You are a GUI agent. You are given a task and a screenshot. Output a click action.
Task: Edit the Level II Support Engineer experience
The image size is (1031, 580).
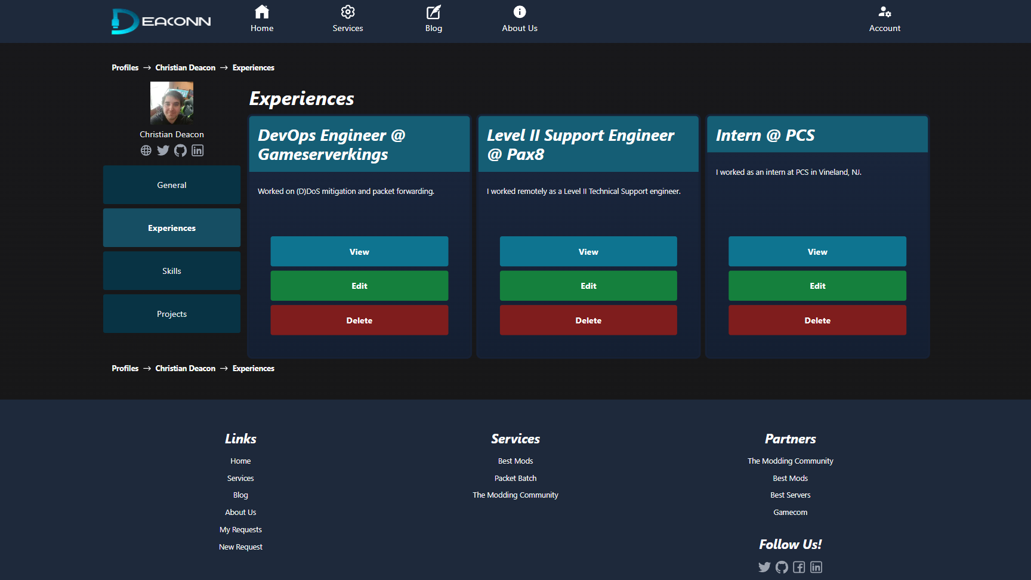pos(588,286)
